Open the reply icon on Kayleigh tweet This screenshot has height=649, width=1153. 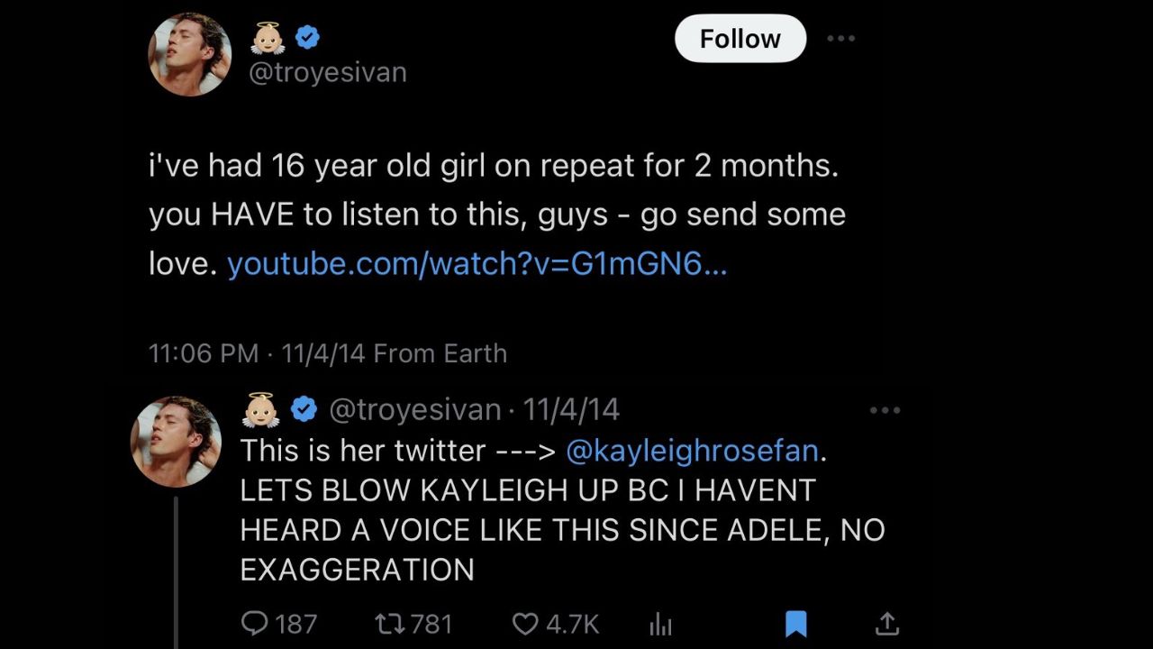click(257, 623)
